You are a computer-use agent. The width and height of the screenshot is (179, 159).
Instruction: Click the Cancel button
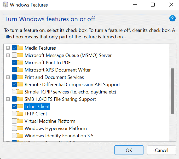[161, 150]
